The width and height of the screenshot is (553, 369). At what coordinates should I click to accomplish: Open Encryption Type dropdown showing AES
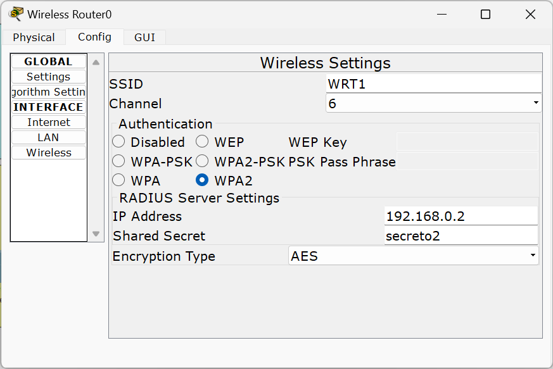click(x=413, y=256)
